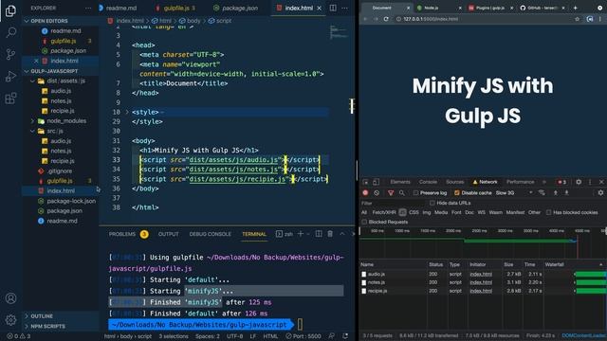Image resolution: width=607 pixels, height=341 pixels.
Task: Select the Fetch/XHR resource type filter
Action: pyautogui.click(x=384, y=212)
